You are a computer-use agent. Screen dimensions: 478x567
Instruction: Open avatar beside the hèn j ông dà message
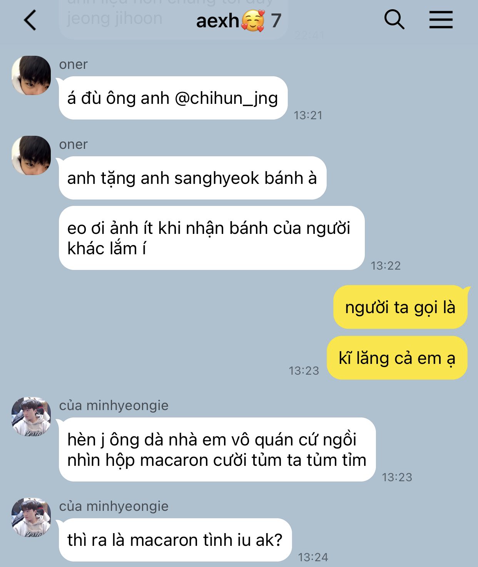[31, 417]
